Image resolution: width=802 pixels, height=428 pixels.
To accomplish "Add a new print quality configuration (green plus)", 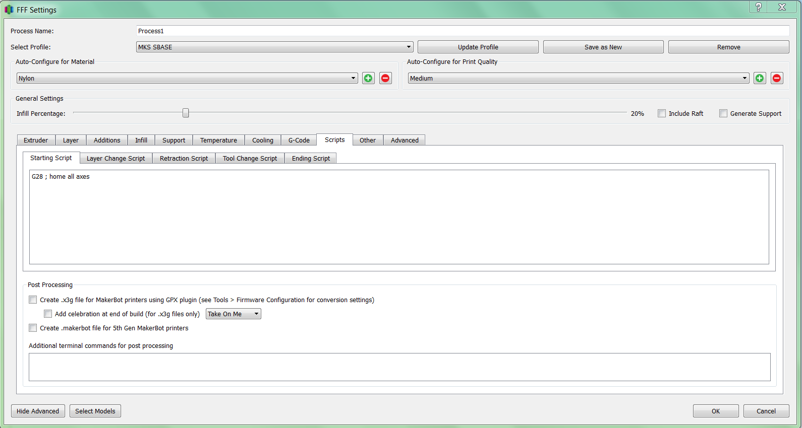I will 760,78.
